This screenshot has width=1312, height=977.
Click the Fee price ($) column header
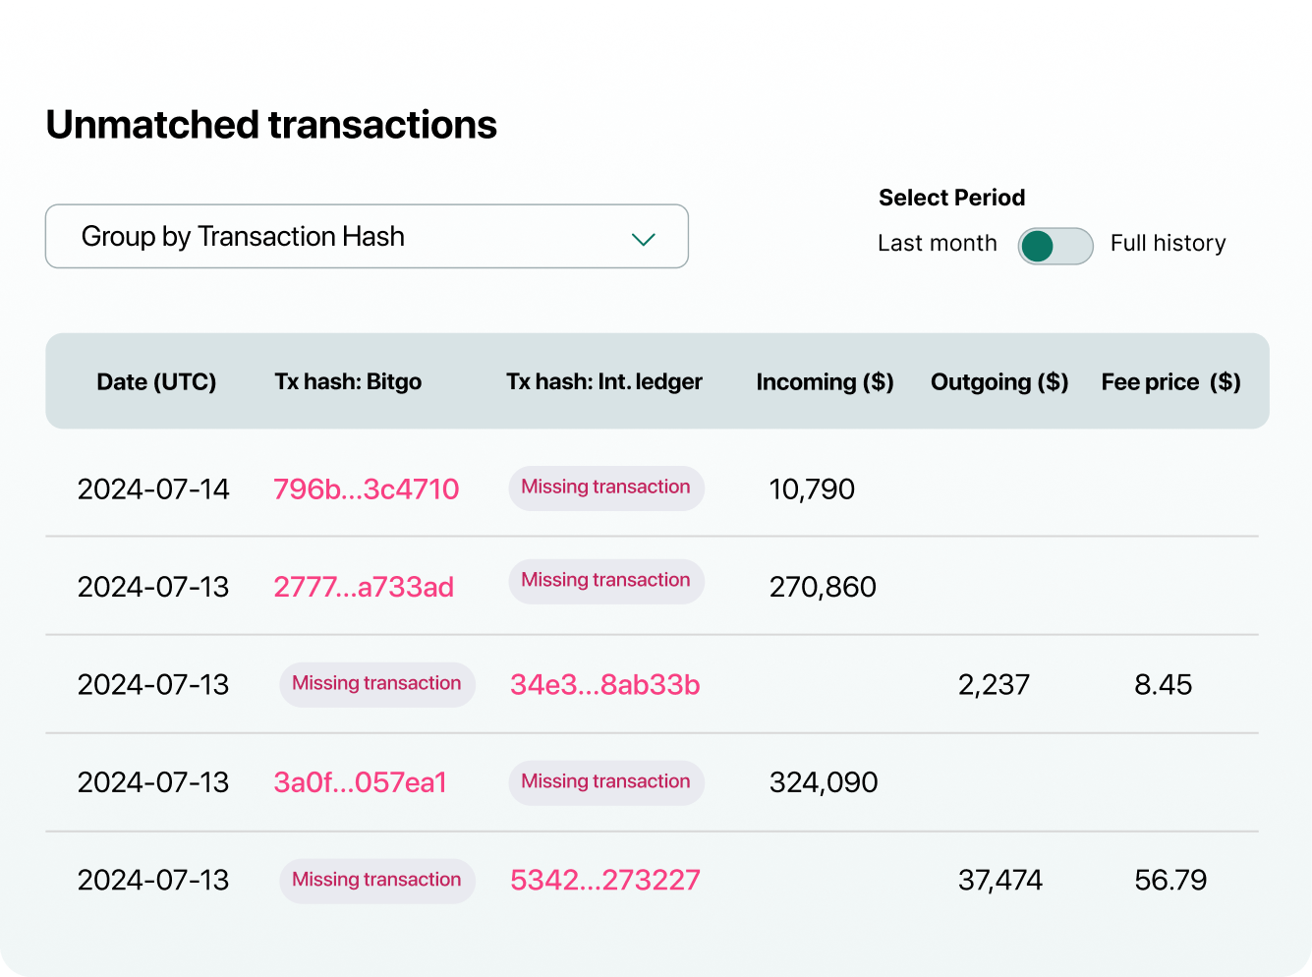1170,381
